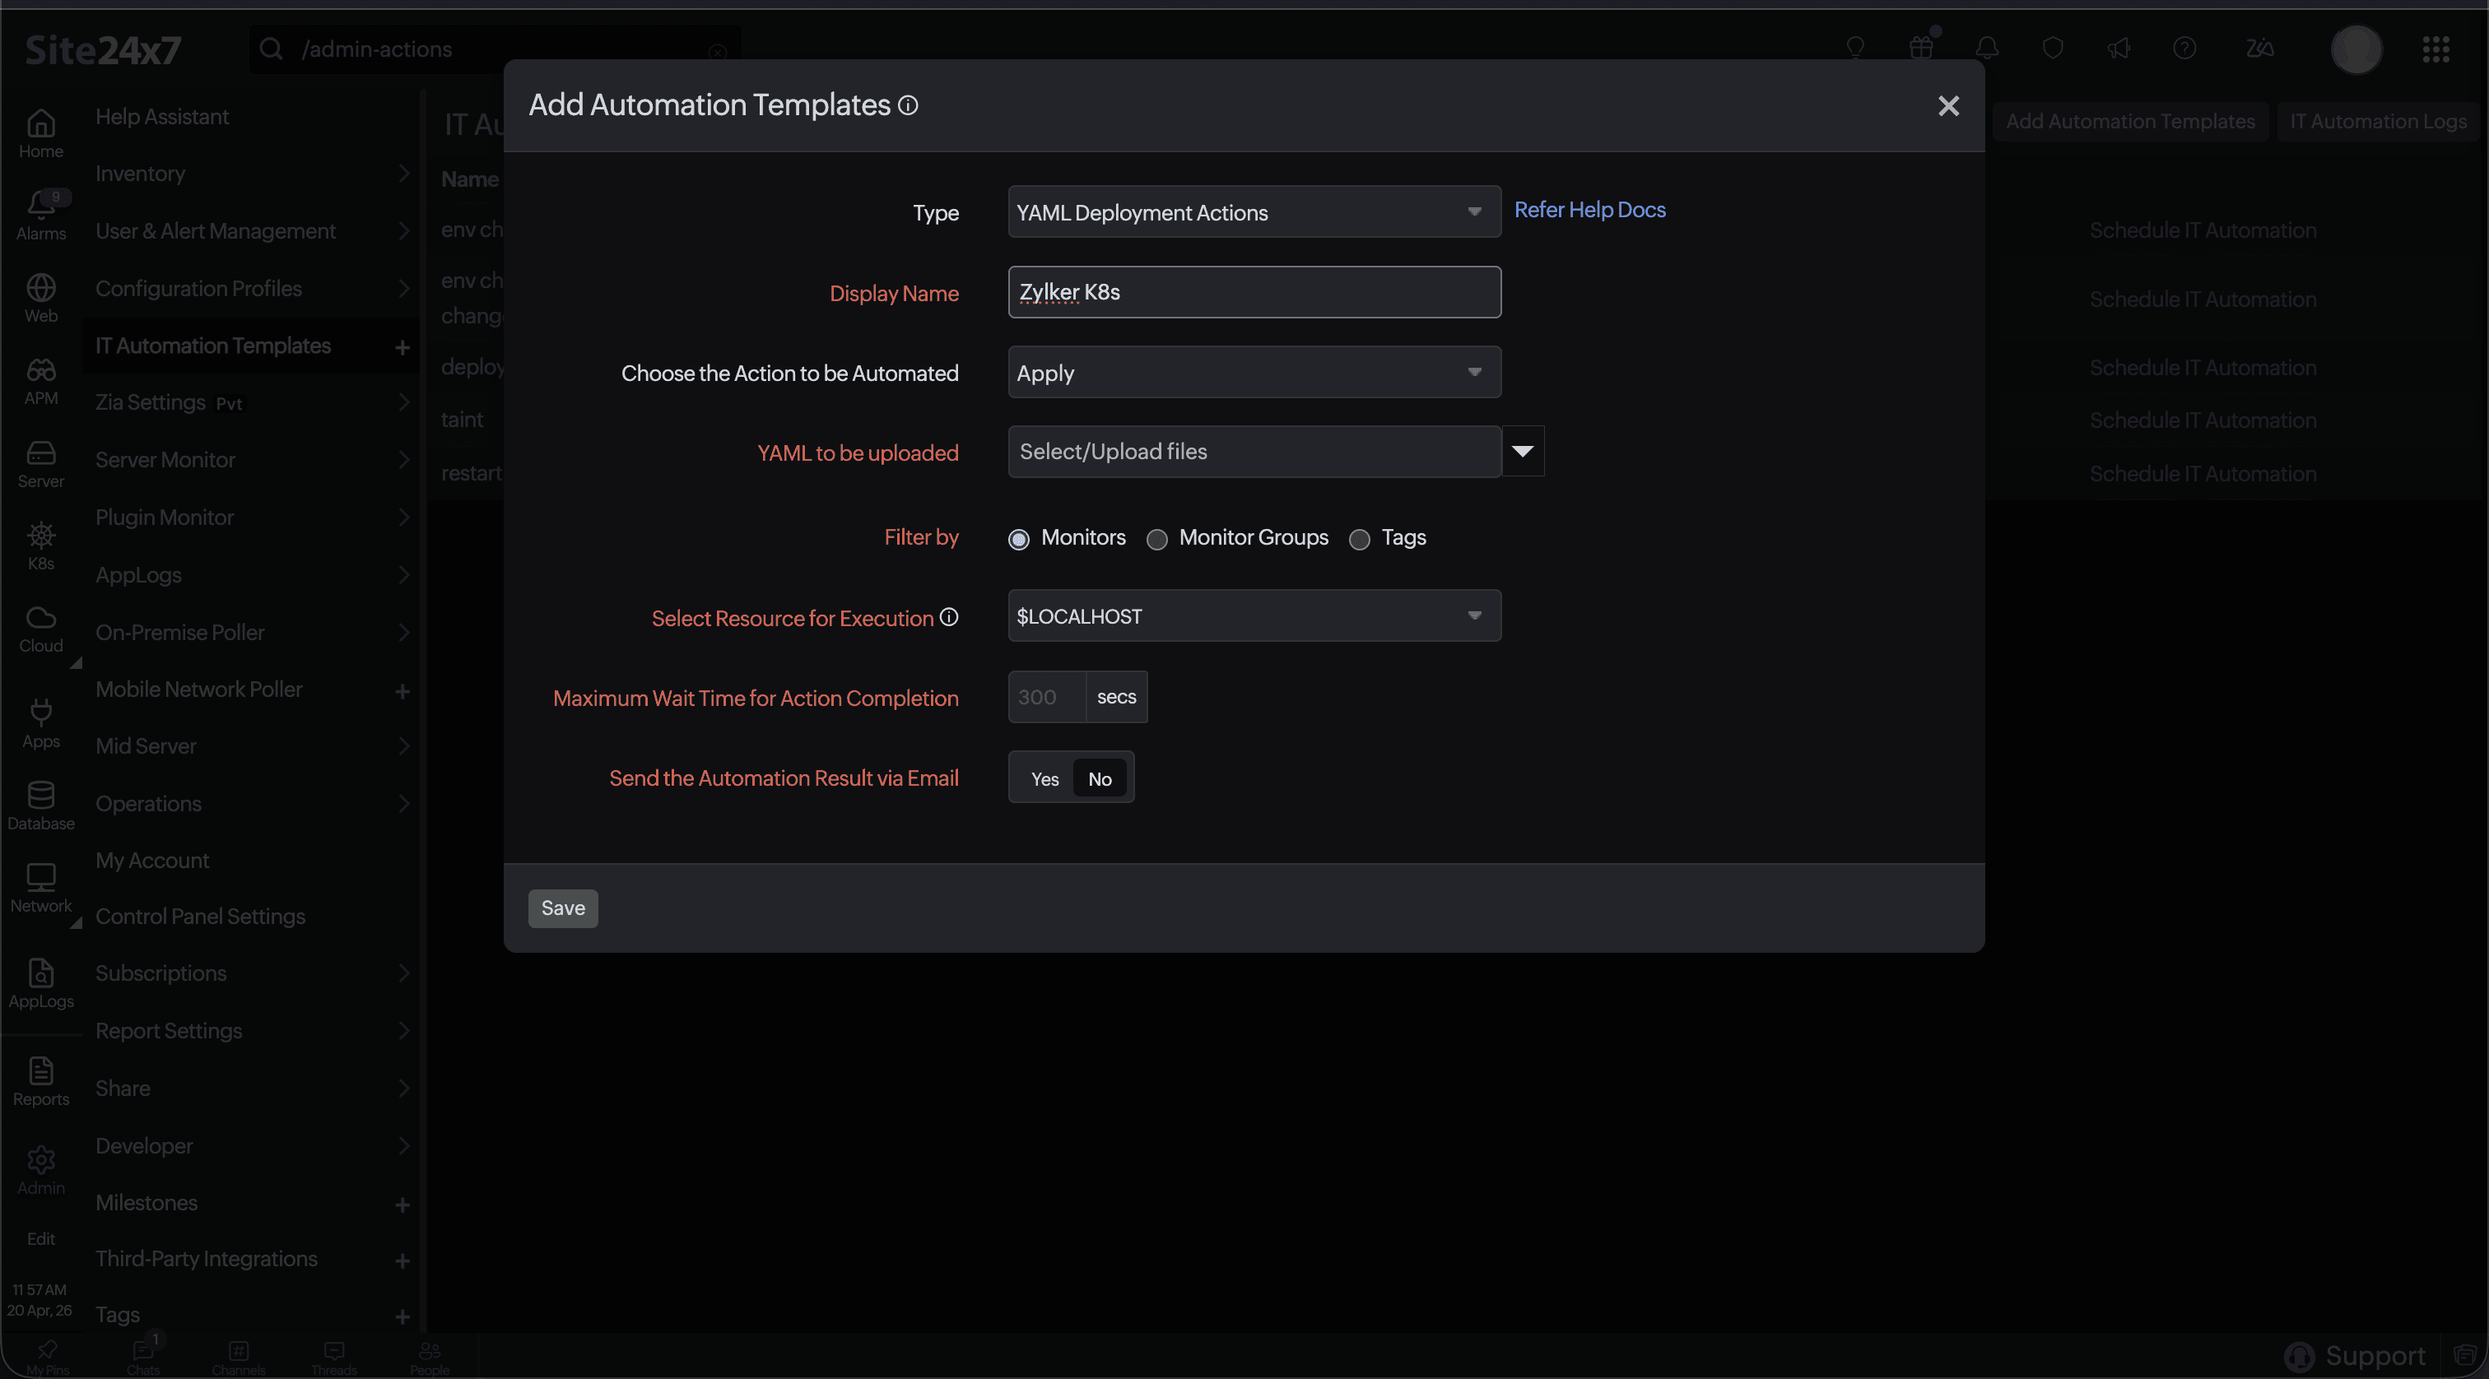Click the Zia assistant icon

click(x=2260, y=48)
